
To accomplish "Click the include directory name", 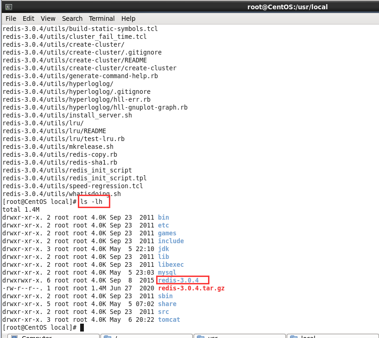I will tap(171, 241).
